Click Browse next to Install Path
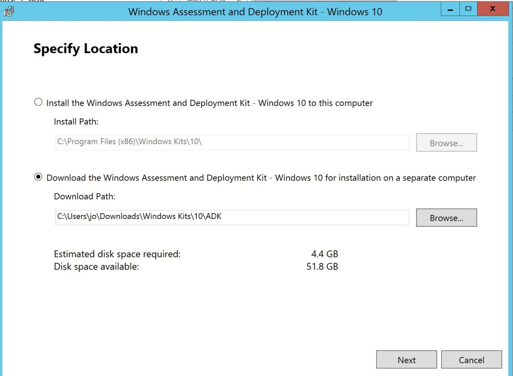513x376 pixels. (446, 143)
